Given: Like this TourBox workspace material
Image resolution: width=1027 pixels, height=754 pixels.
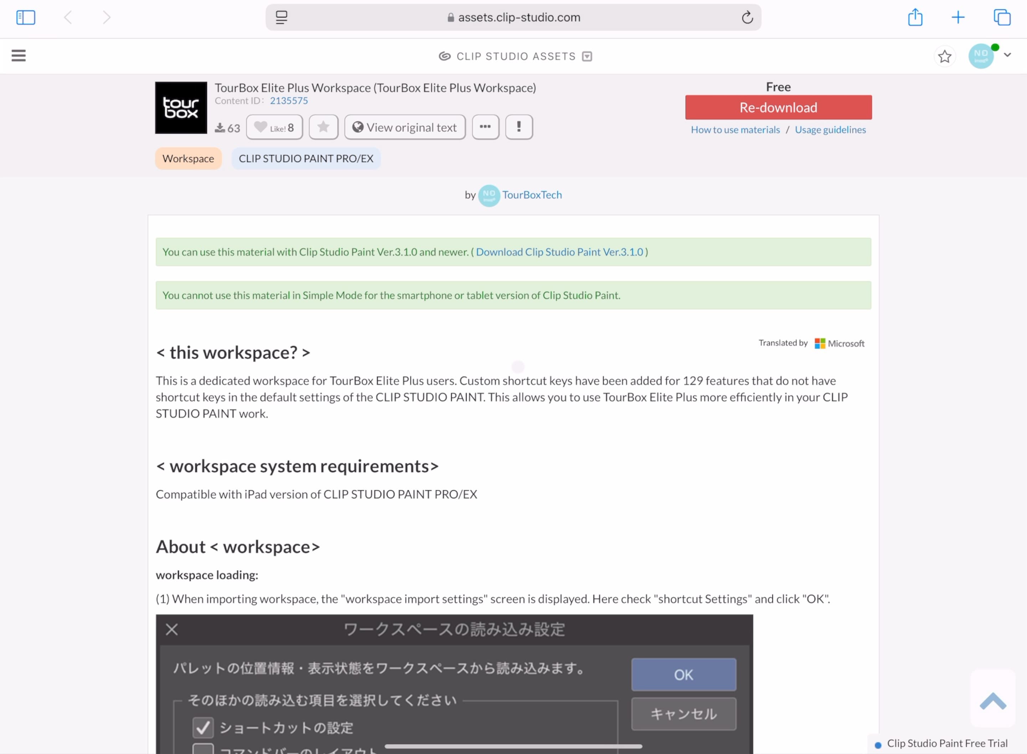Looking at the screenshot, I should coord(274,127).
